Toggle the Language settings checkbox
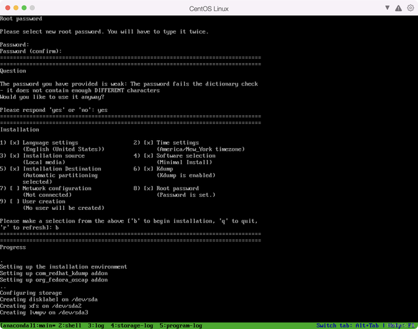 (15, 143)
